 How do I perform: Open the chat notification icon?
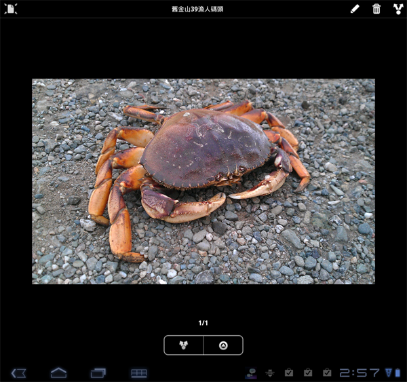251,373
